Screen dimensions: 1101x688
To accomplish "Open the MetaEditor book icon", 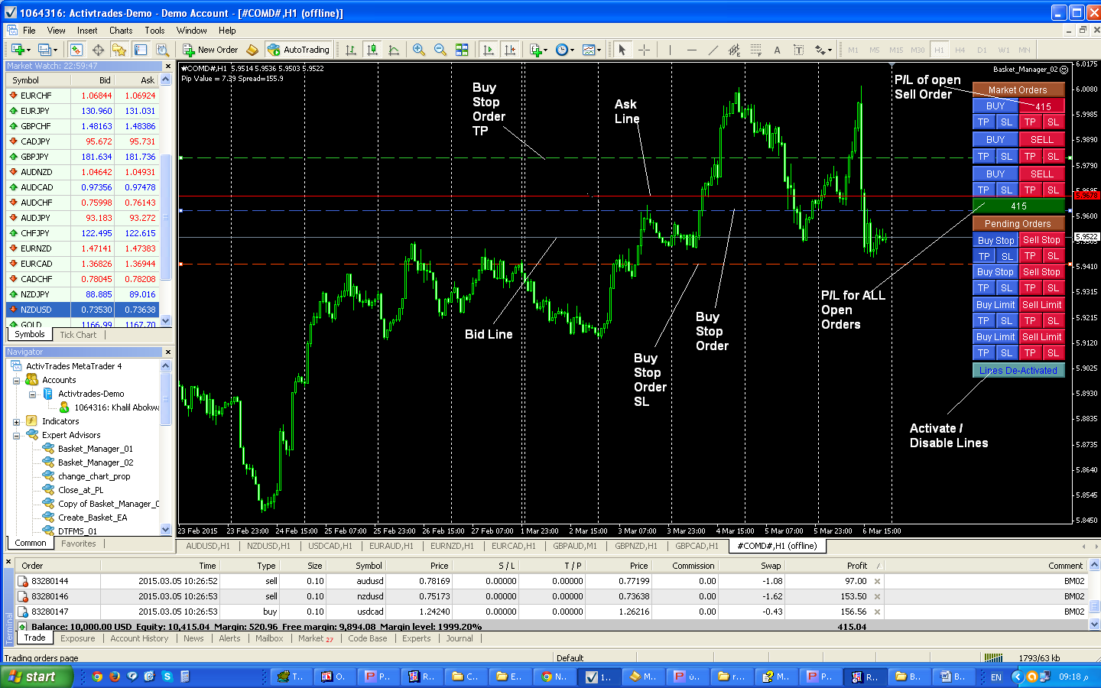I will [x=252, y=50].
